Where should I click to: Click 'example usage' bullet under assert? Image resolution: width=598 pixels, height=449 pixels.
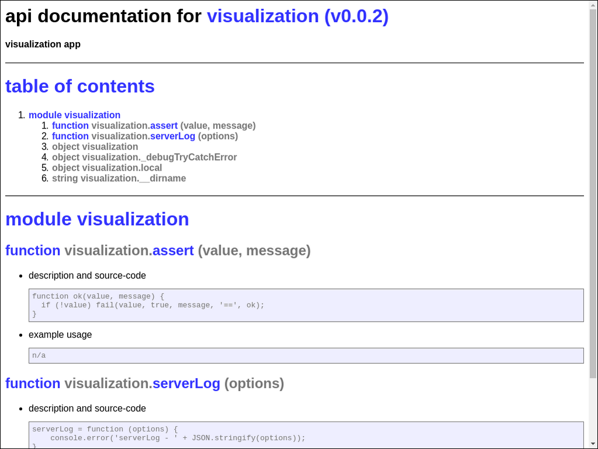coord(60,335)
